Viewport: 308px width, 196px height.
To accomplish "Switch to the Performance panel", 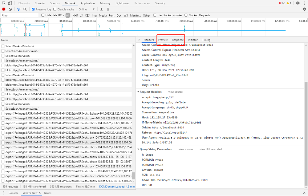I will (x=142, y=3).
